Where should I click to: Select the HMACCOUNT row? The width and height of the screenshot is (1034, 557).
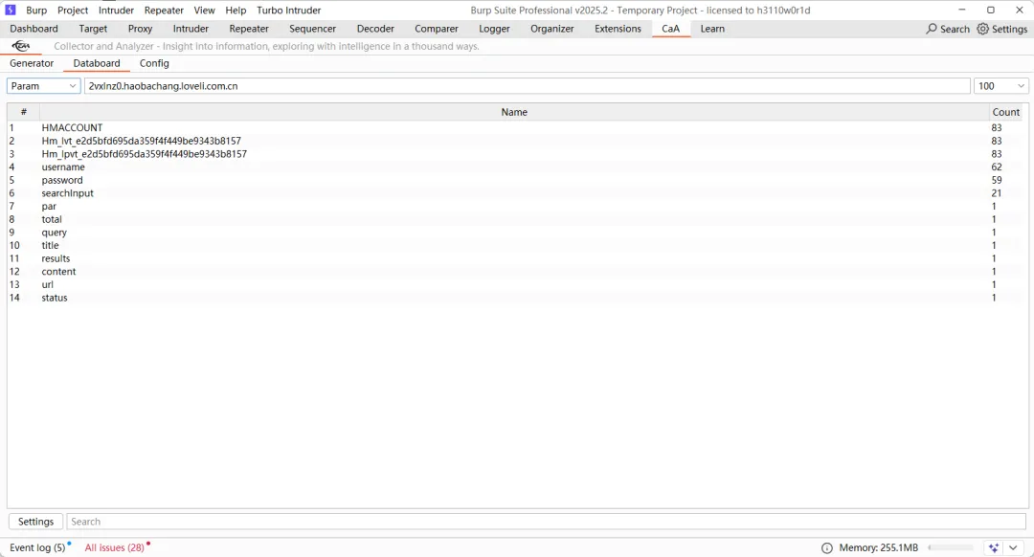[515, 128]
